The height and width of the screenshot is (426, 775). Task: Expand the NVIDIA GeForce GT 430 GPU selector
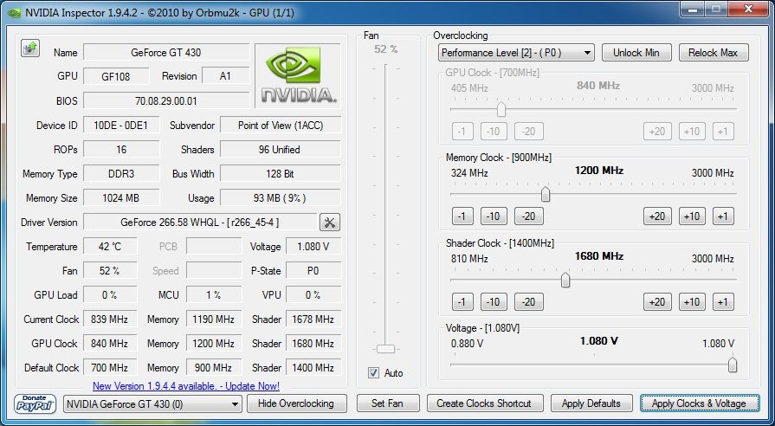tap(153, 403)
